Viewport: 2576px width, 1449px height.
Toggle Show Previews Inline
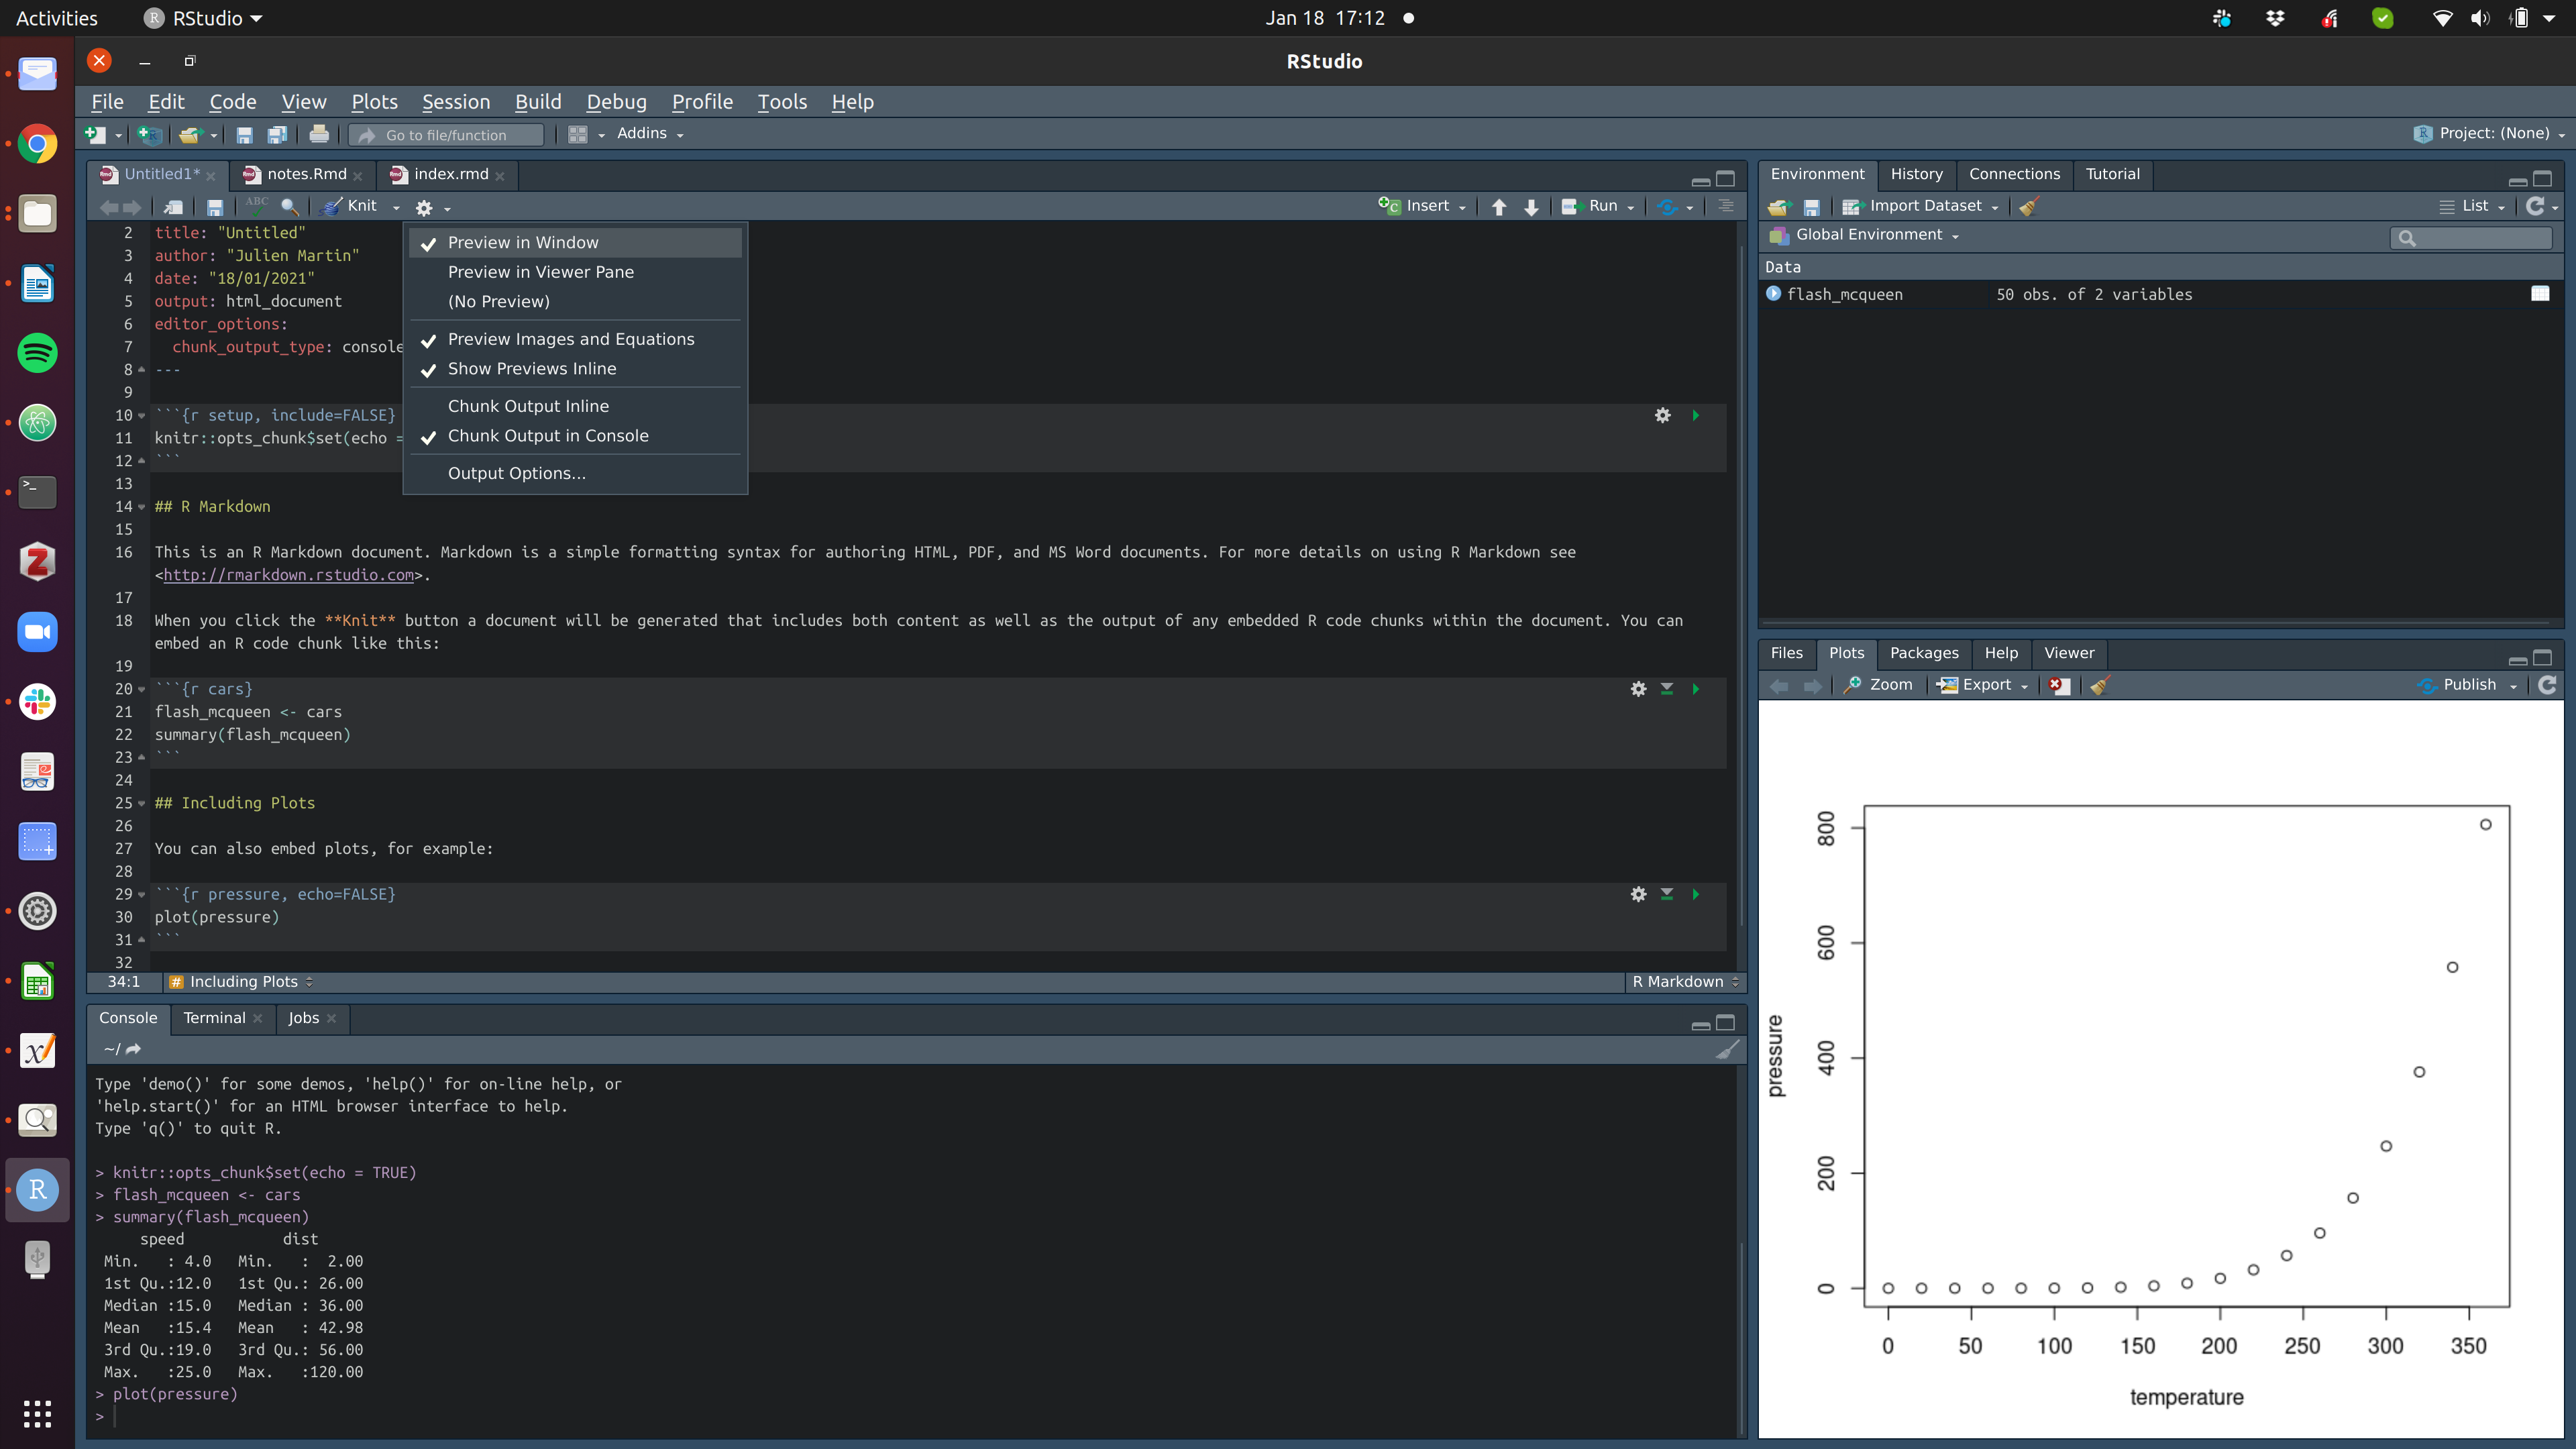(x=531, y=369)
